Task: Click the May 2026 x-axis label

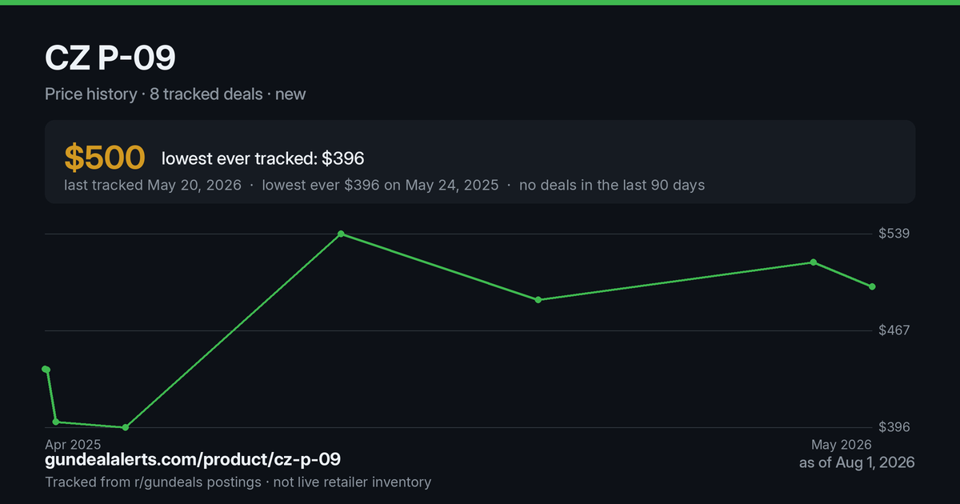Action: tap(842, 444)
